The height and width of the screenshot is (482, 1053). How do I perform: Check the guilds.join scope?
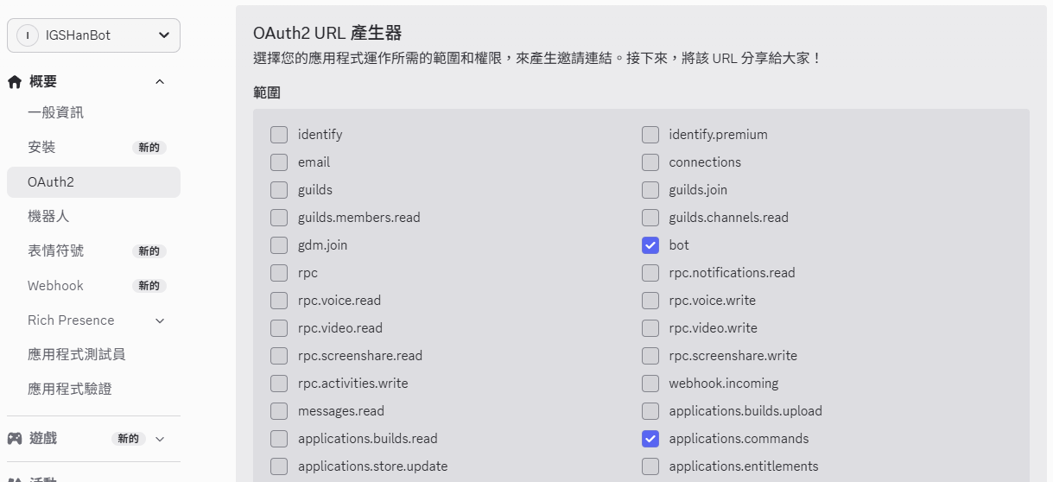[650, 190]
